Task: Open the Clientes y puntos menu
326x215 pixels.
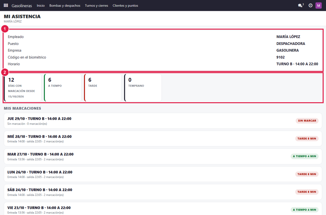Action: [125, 6]
